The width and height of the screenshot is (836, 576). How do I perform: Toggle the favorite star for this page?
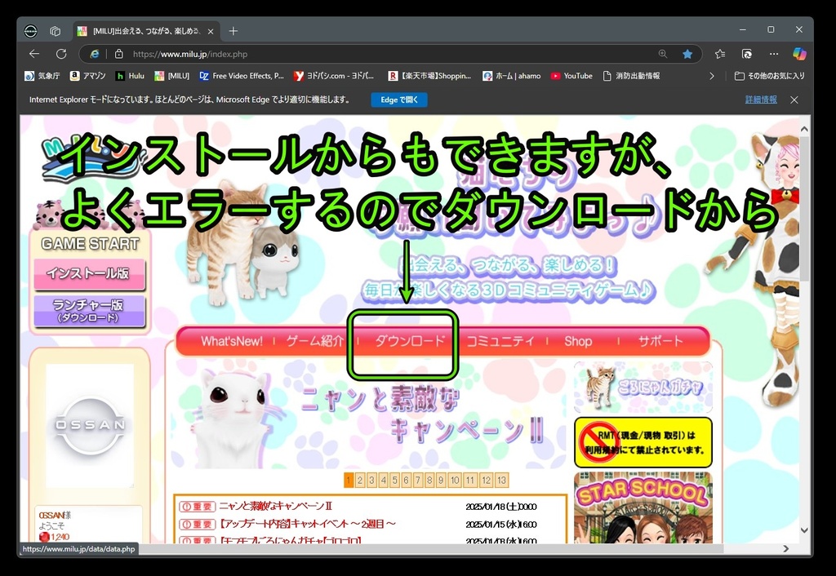click(x=687, y=54)
